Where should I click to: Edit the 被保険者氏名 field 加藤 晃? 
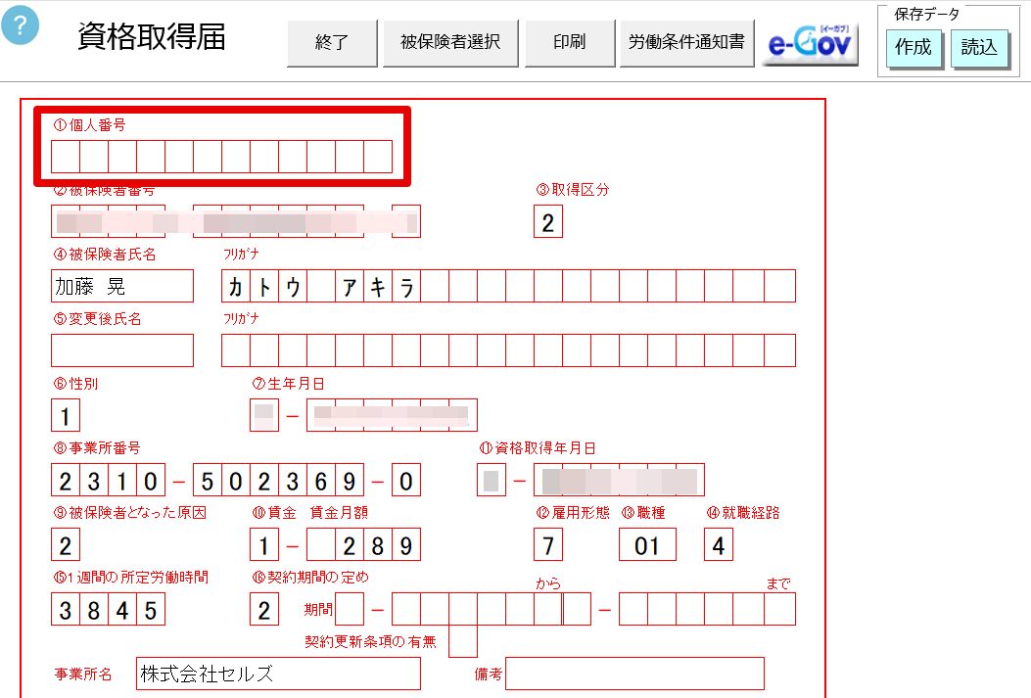tap(122, 286)
